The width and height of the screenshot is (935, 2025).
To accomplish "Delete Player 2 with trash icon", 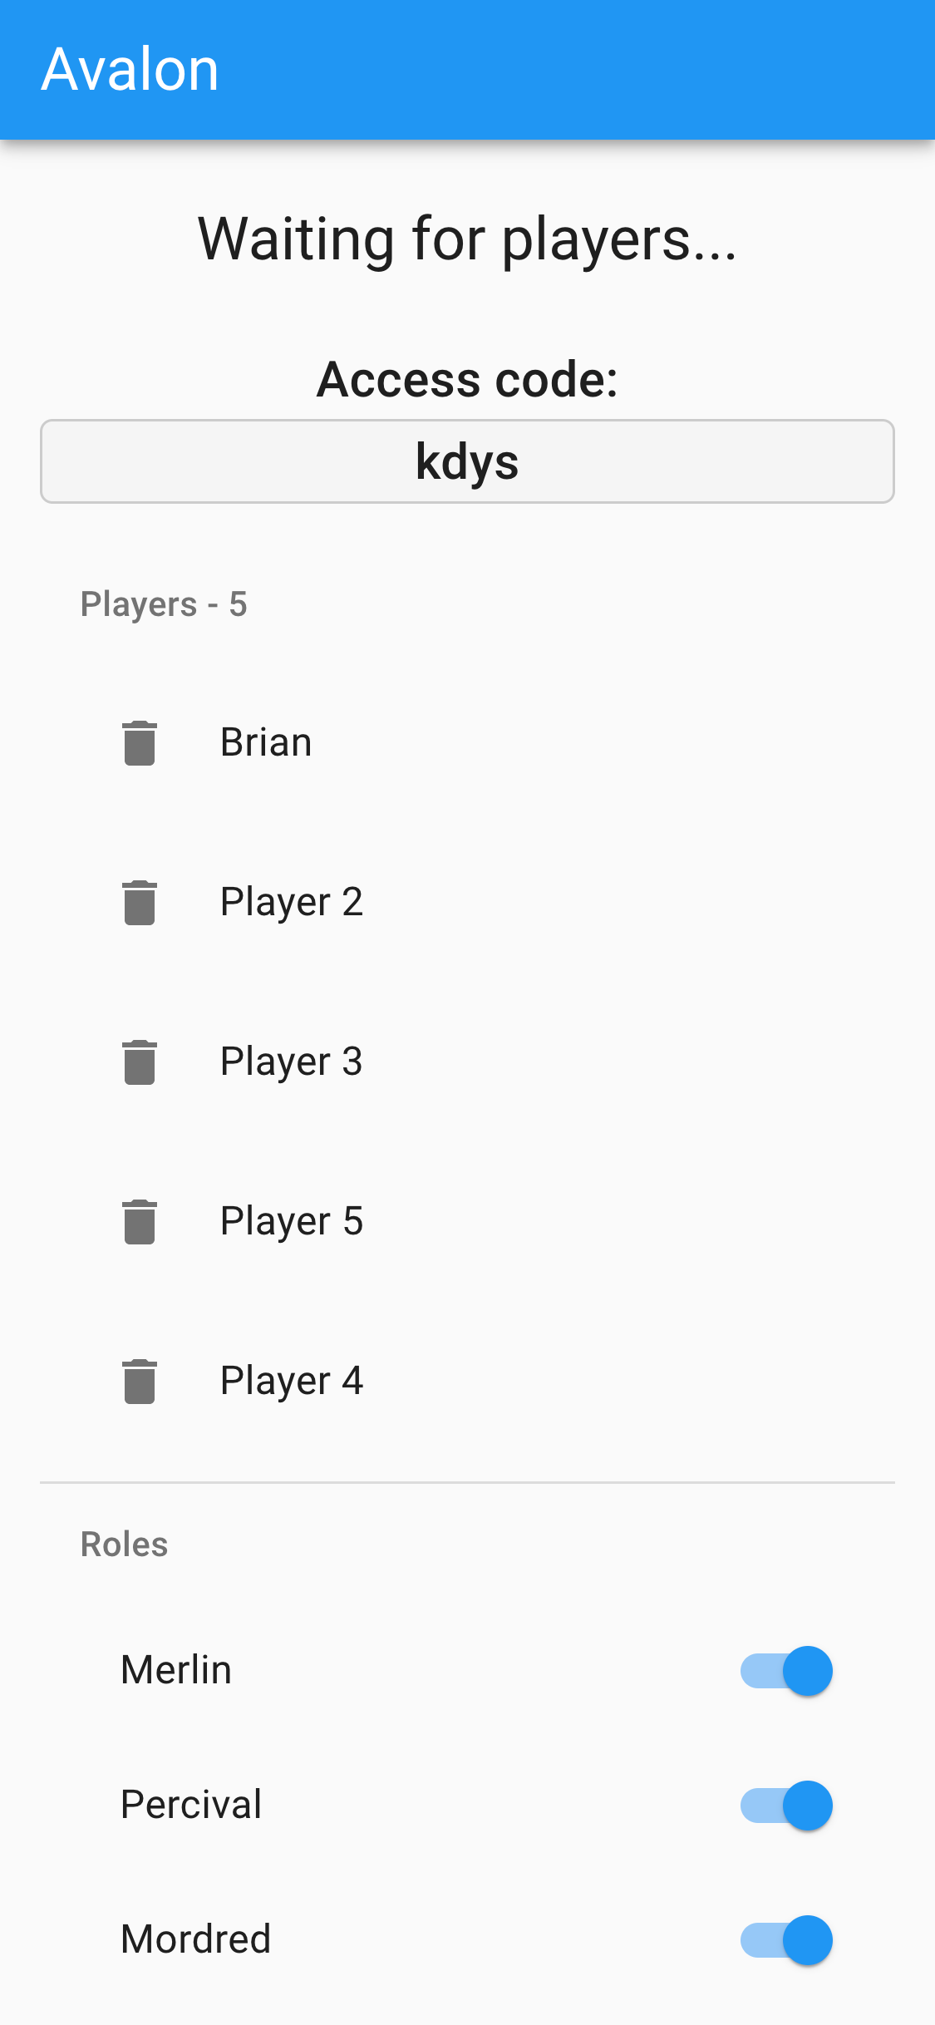I will (x=140, y=902).
